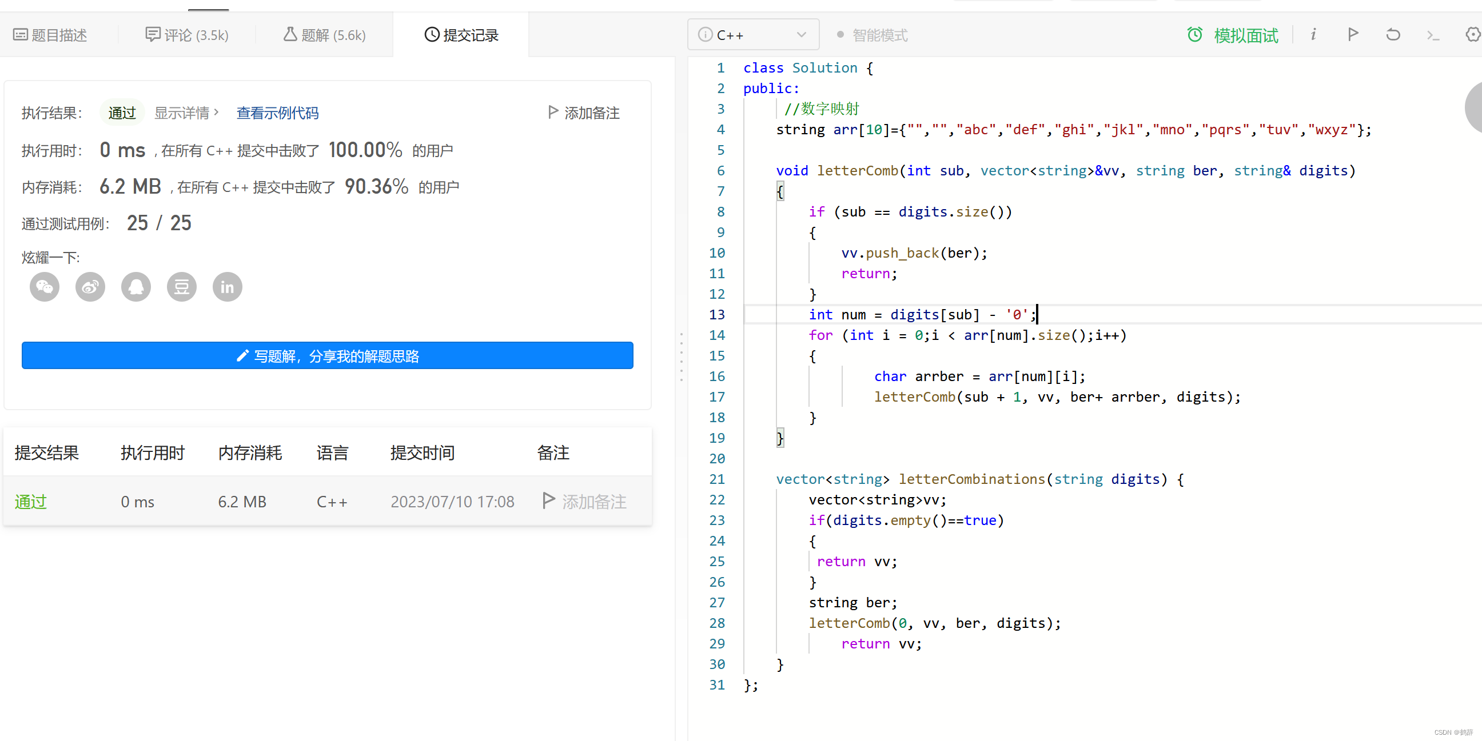1482x741 pixels.
Task: Click the flag icon in the submission row
Action: [x=549, y=500]
